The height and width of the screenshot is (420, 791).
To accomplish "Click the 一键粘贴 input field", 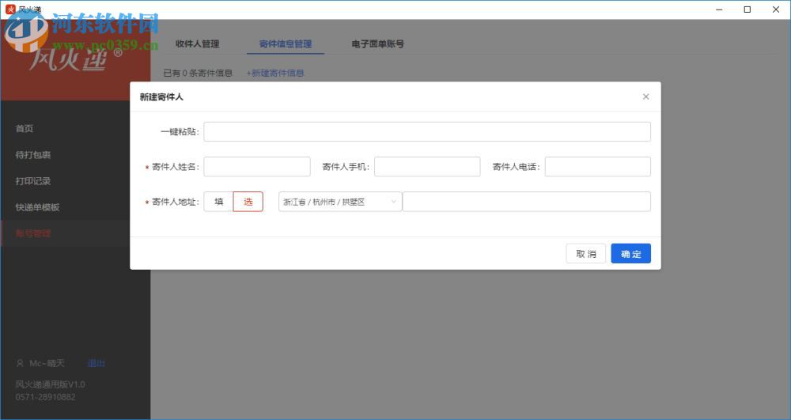I will tap(427, 131).
